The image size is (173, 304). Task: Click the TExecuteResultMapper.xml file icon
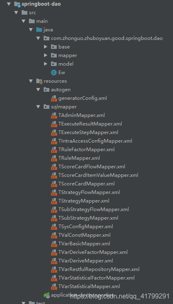pyautogui.click(x=54, y=124)
